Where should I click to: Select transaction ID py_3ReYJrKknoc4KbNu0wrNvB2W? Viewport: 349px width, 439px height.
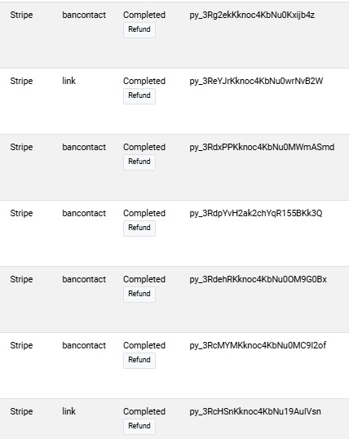pyautogui.click(x=256, y=82)
